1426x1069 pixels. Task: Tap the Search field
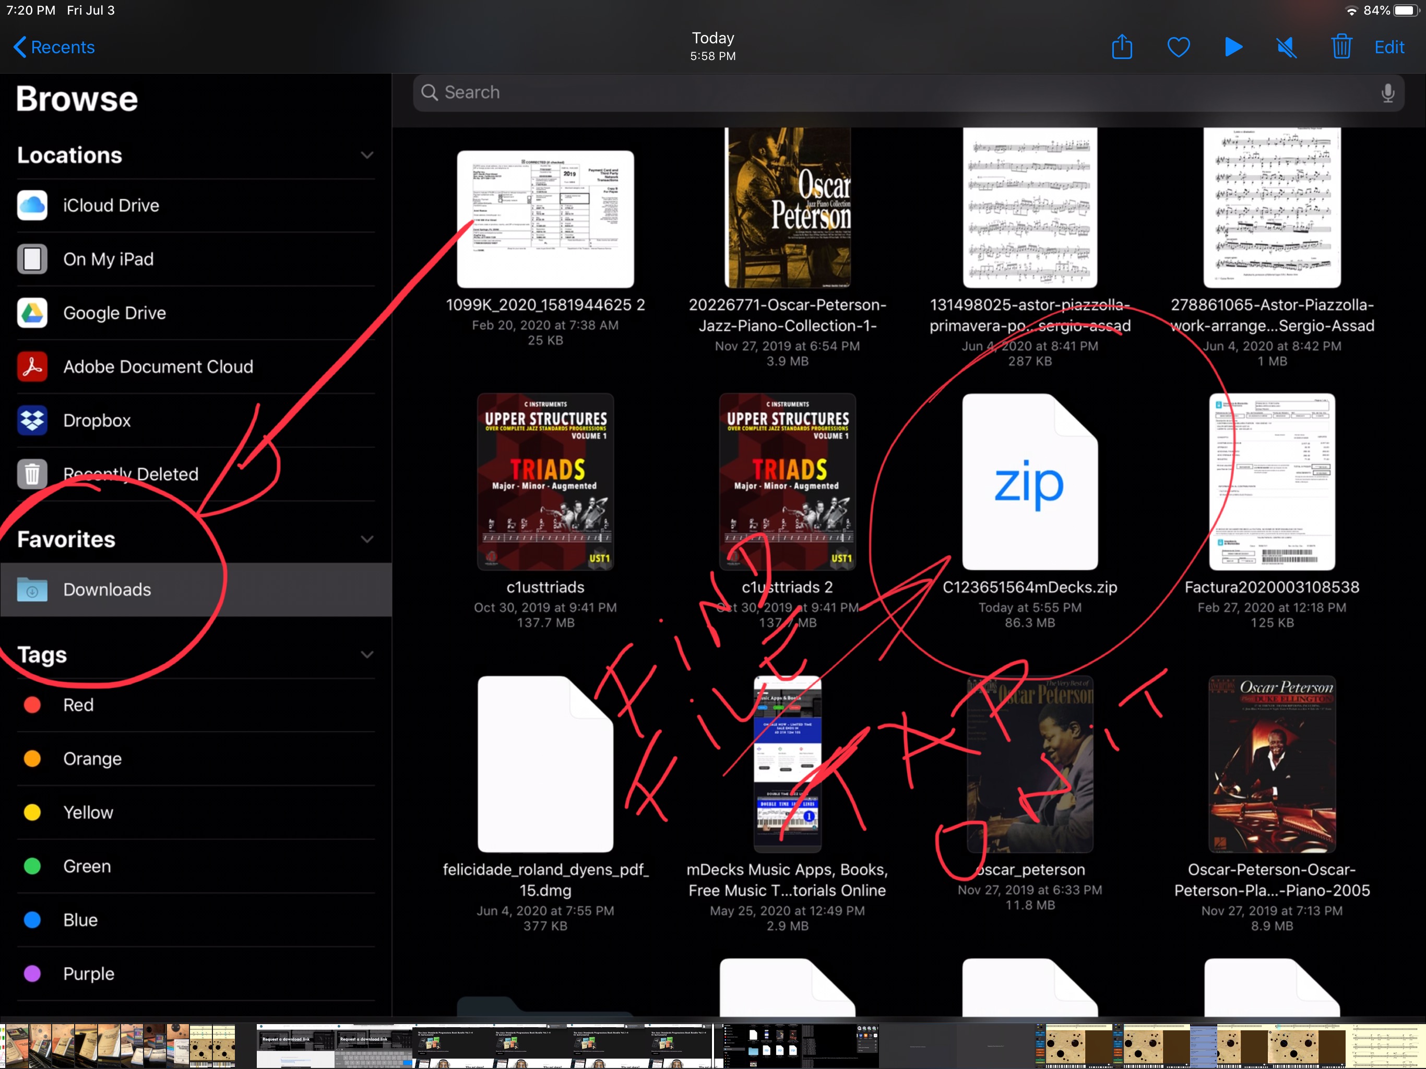[x=908, y=92]
